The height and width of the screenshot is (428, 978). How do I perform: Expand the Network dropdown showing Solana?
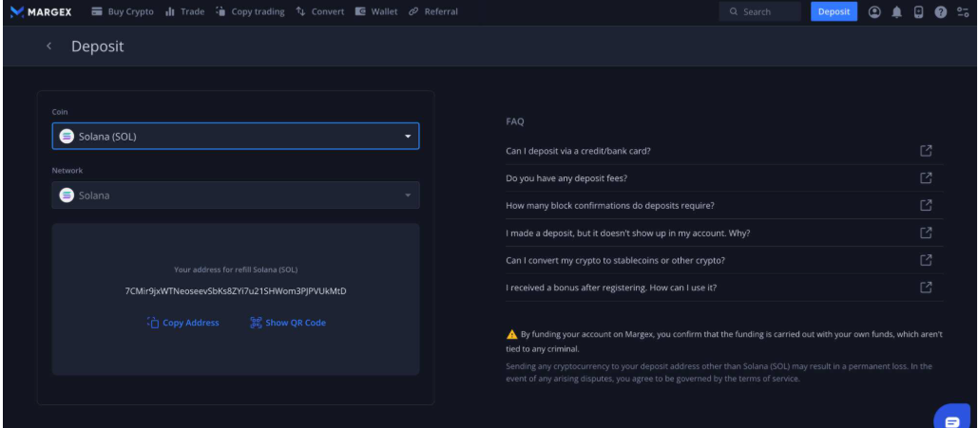point(235,195)
